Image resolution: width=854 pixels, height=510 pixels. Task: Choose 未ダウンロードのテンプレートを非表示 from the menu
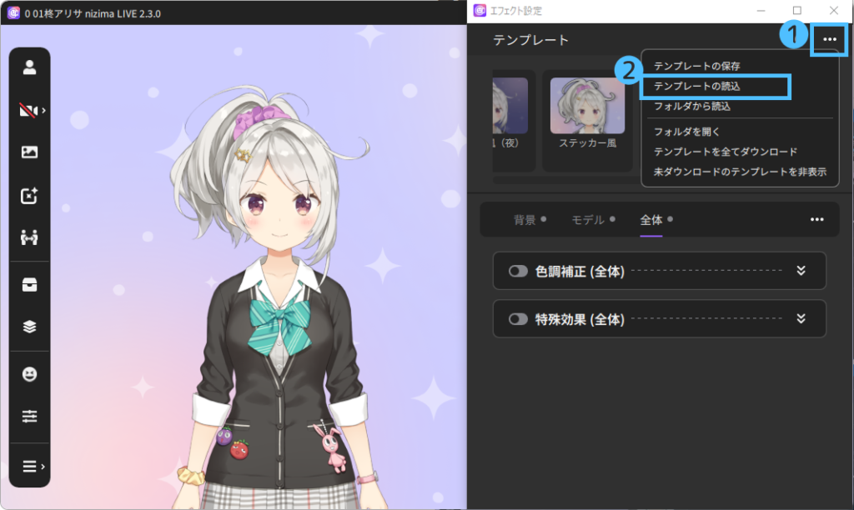pyautogui.click(x=740, y=172)
